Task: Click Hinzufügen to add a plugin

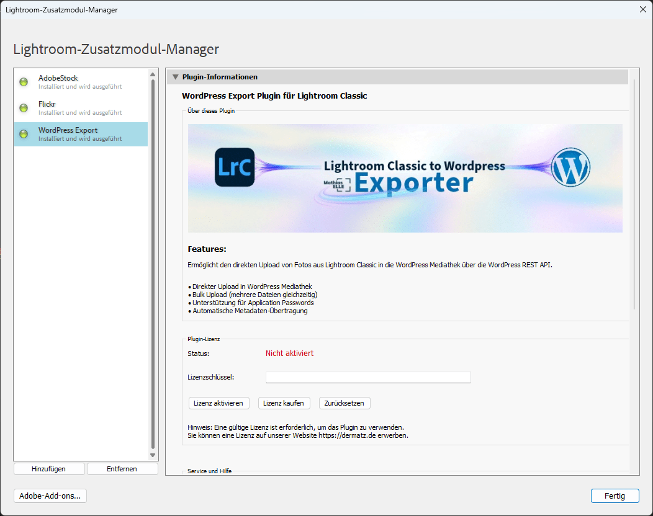Action: coord(48,469)
